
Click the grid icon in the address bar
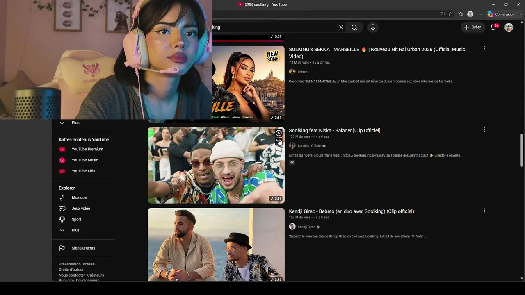tap(443, 14)
